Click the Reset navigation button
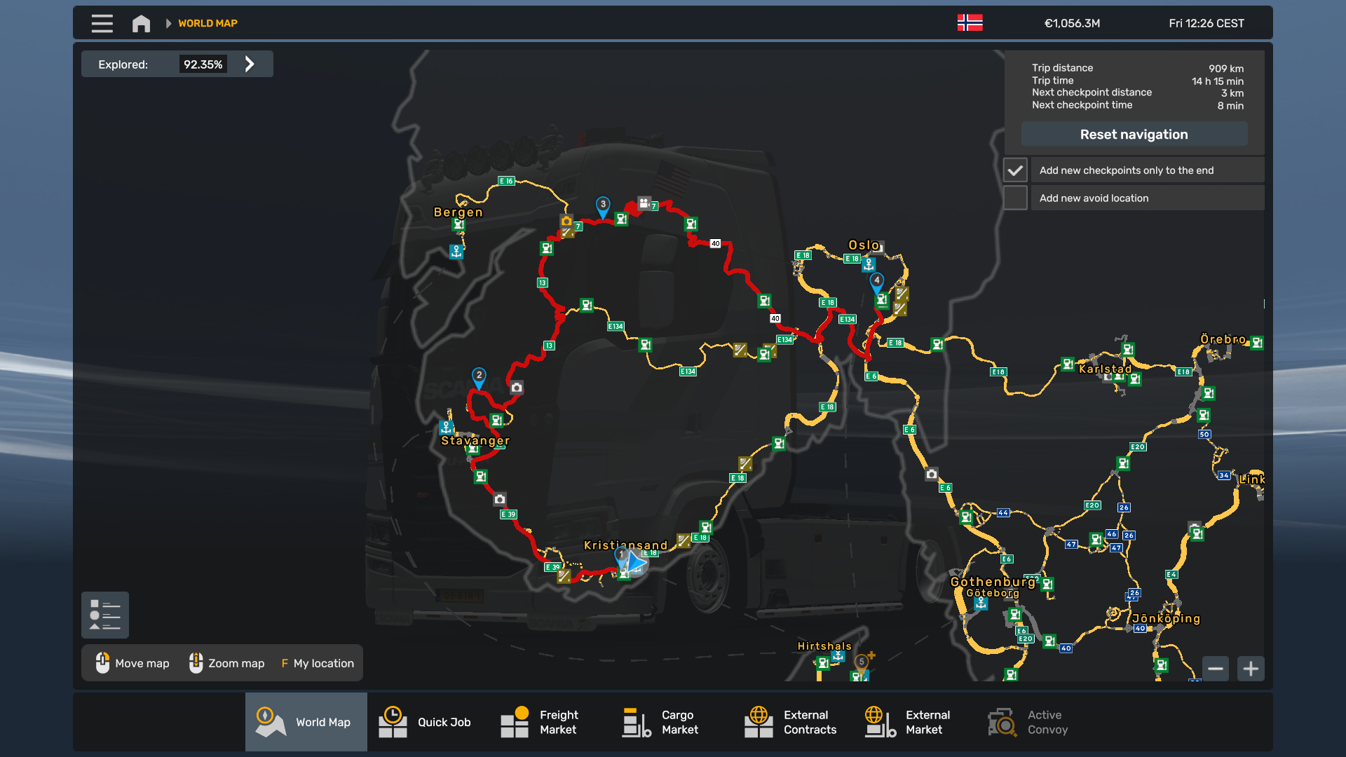The height and width of the screenshot is (757, 1346). pos(1134,134)
